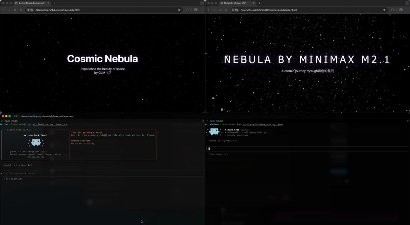The width and height of the screenshot is (410, 225).
Task: Select the Cosmic Nebula Background tab
Action: point(32,3)
